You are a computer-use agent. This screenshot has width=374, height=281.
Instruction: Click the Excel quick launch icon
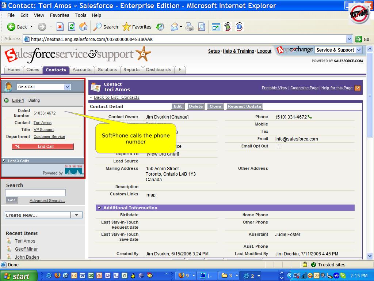(x=91, y=276)
